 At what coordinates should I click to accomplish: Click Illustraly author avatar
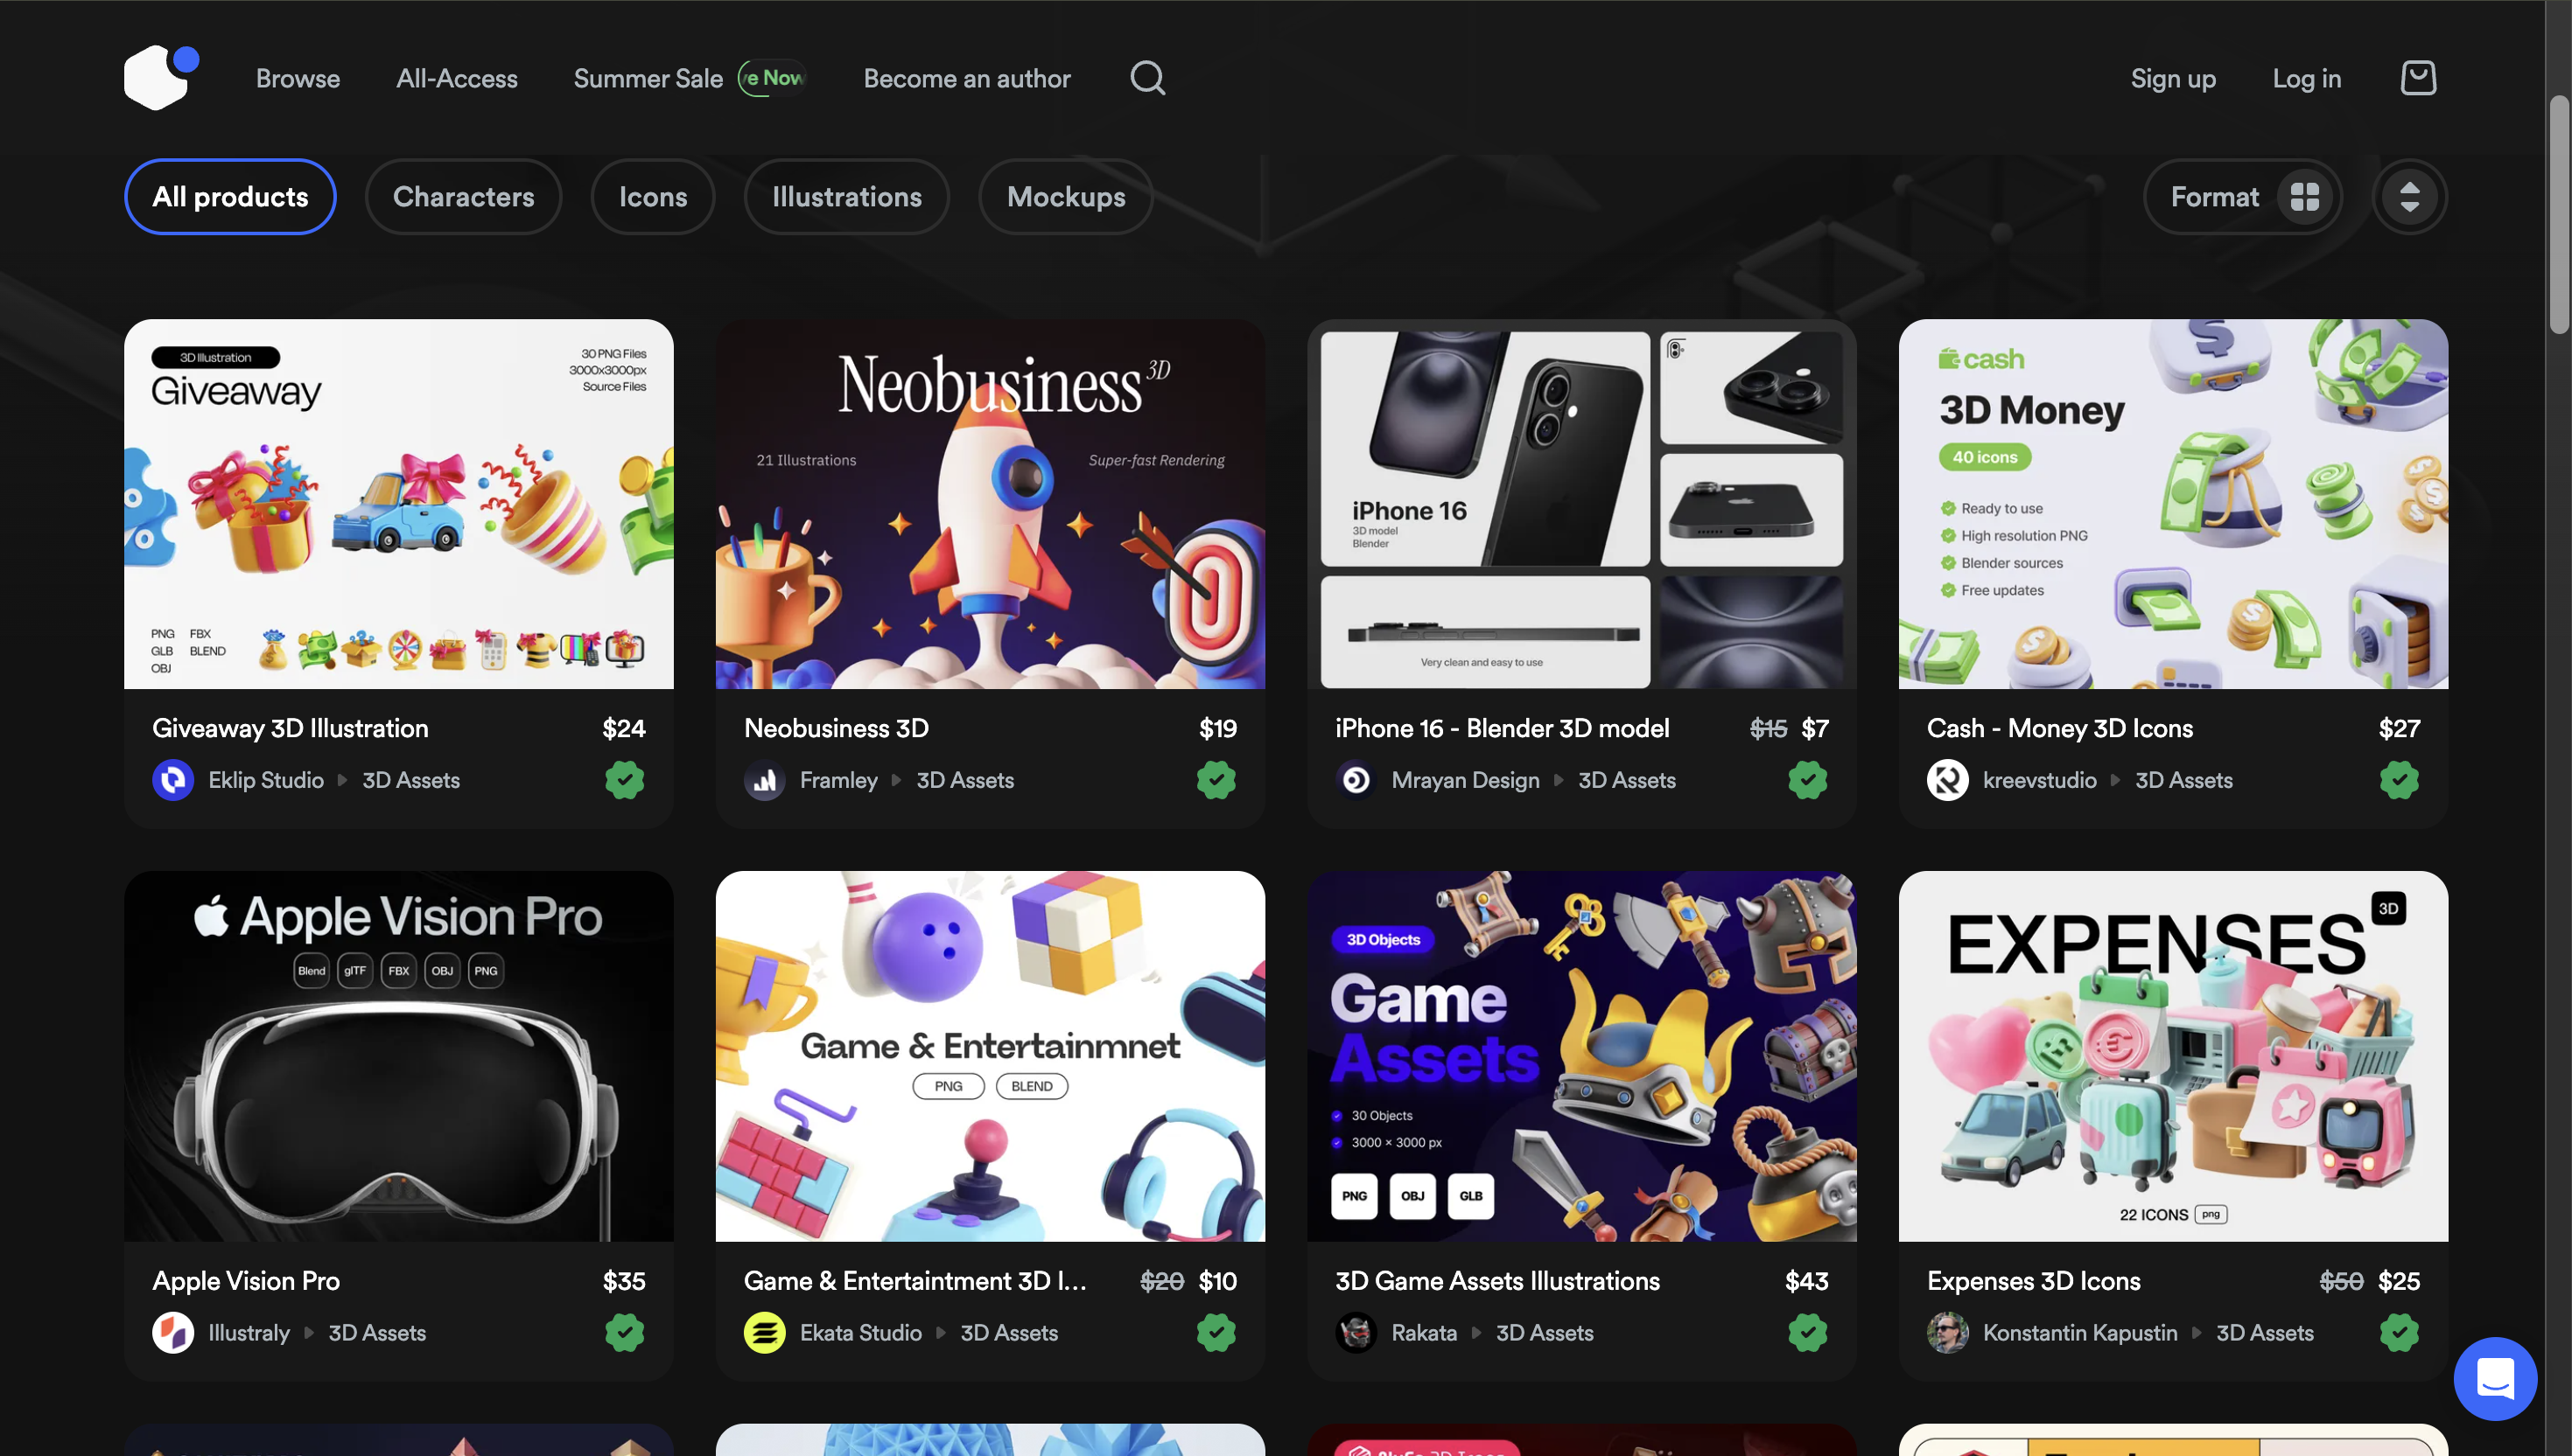tap(173, 1333)
